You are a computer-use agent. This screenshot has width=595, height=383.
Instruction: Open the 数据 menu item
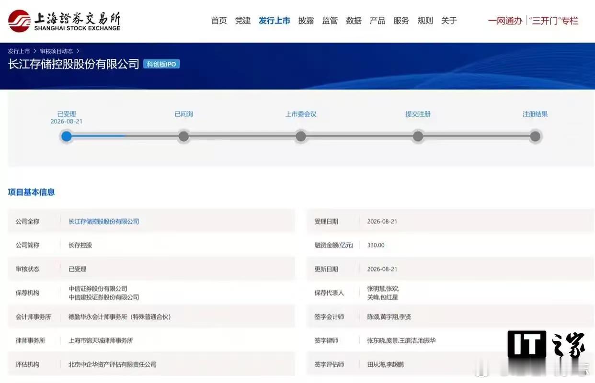[x=354, y=21]
